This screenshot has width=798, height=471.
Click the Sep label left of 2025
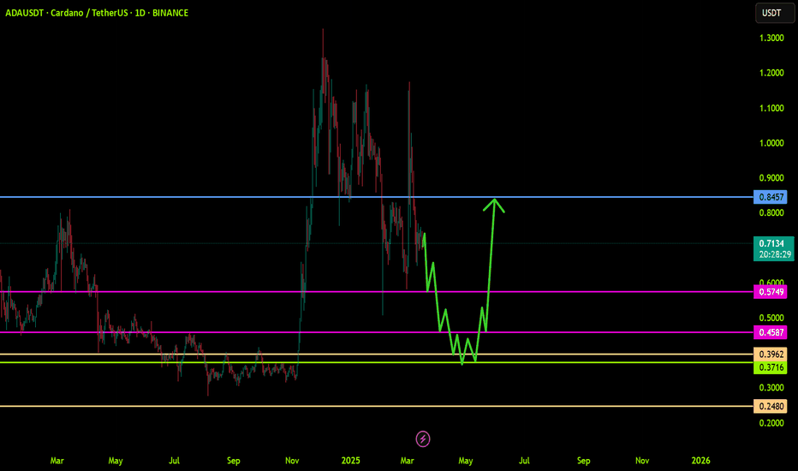click(x=233, y=461)
